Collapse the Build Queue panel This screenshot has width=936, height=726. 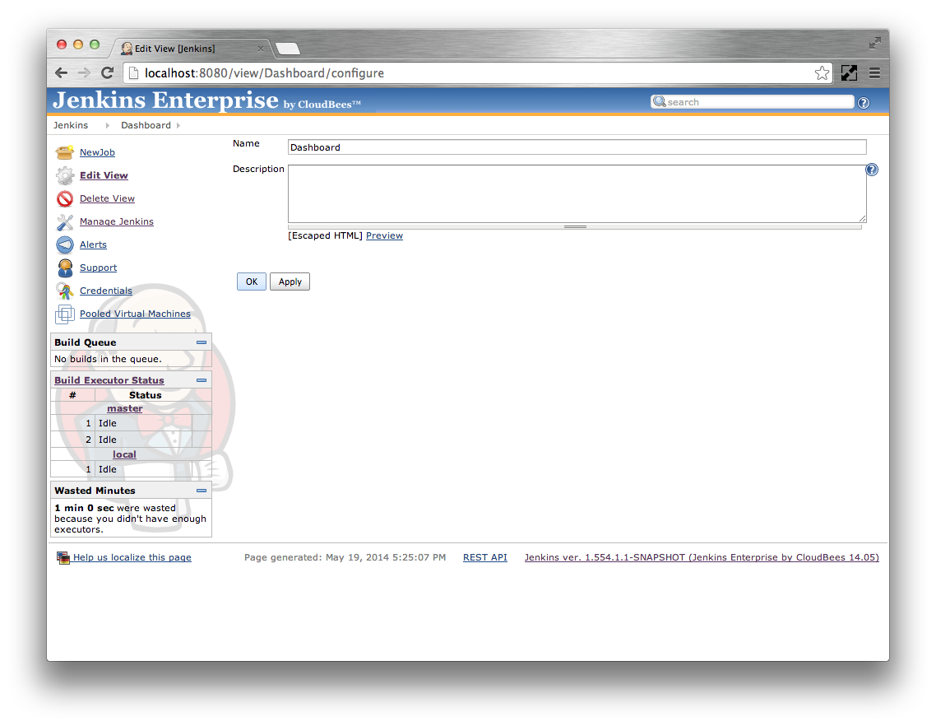(202, 342)
